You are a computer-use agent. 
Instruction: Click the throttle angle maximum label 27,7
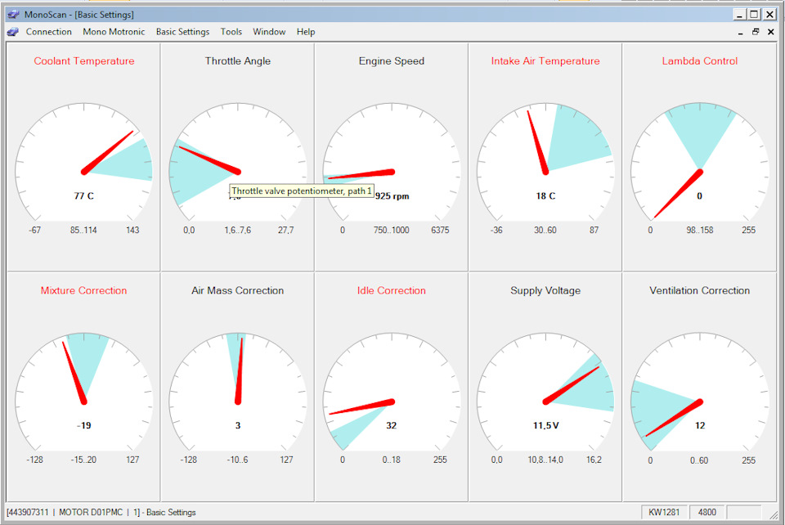pyautogui.click(x=286, y=231)
